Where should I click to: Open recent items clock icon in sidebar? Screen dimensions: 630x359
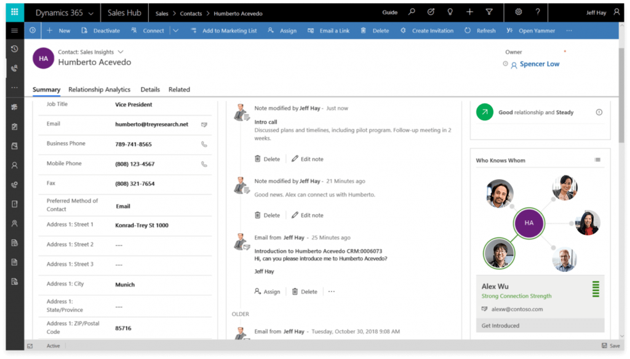(x=15, y=49)
